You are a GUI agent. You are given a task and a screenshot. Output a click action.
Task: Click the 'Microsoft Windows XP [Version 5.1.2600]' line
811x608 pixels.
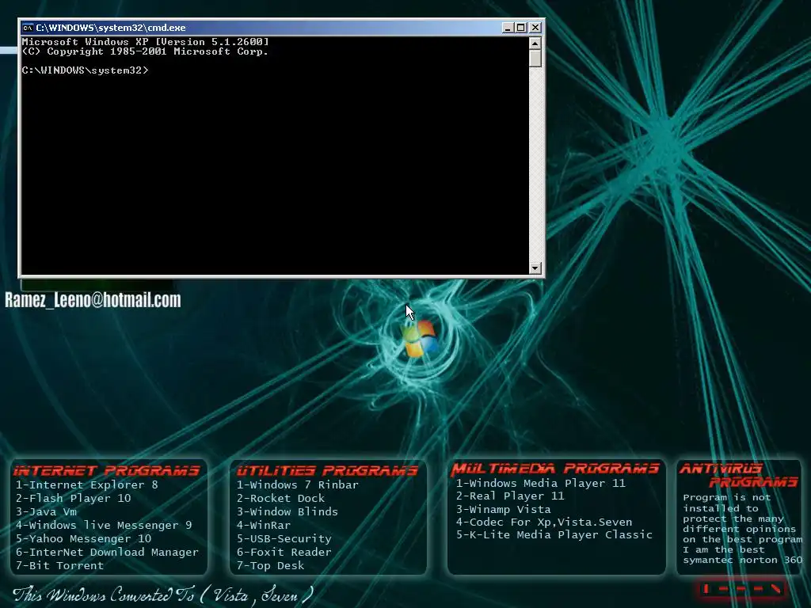146,42
